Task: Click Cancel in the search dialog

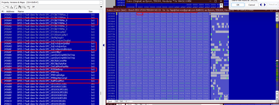Action: point(251,5)
